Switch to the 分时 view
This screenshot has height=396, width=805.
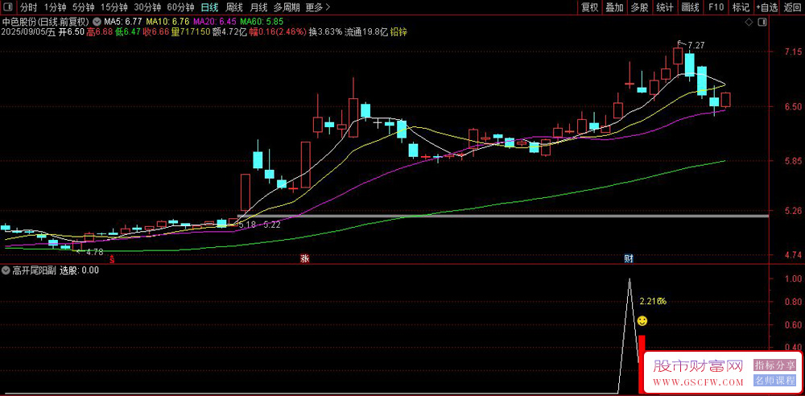coord(29,7)
